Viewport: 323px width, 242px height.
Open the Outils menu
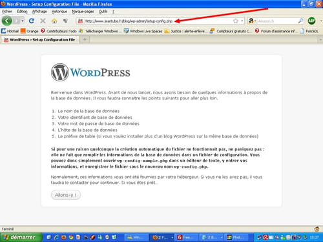click(103, 12)
